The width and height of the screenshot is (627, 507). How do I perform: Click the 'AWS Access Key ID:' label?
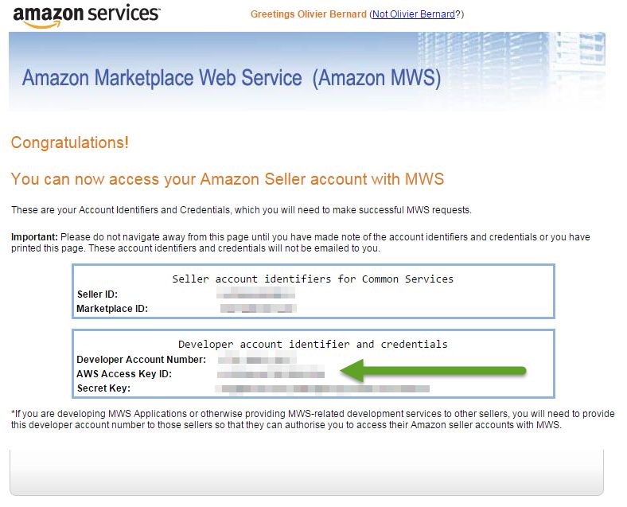124,374
